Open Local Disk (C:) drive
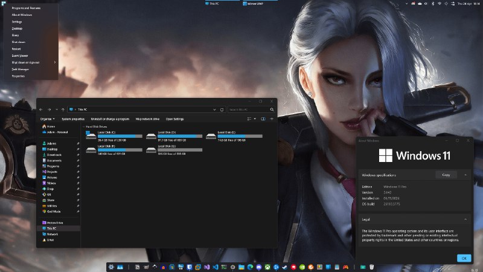 (x=114, y=136)
